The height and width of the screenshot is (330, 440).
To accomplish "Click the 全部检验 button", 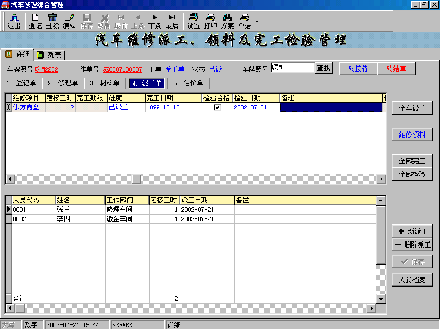I will pos(412,174).
